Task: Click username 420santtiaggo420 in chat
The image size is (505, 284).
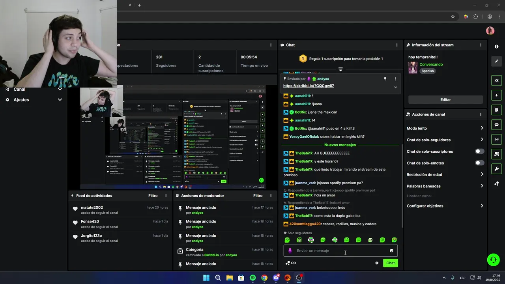Action: click(305, 224)
